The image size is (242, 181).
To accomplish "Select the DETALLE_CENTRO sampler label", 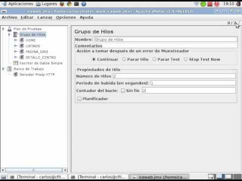I will click(41, 57).
